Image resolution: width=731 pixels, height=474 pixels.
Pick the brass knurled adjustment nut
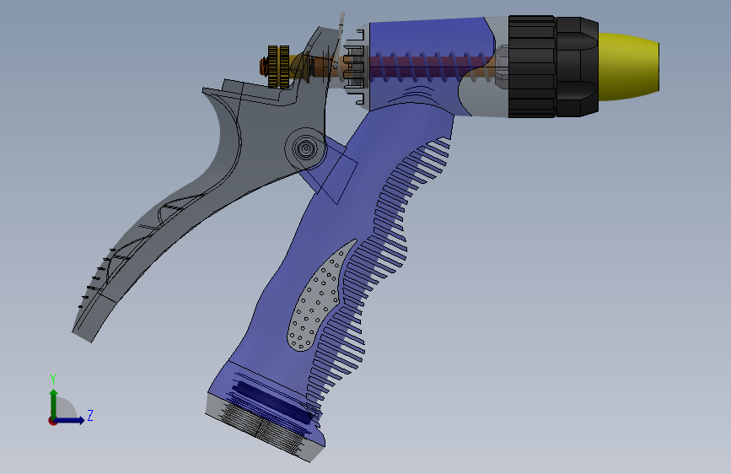[279, 67]
